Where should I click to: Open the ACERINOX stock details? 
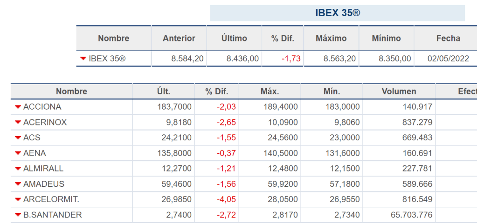click(45, 122)
